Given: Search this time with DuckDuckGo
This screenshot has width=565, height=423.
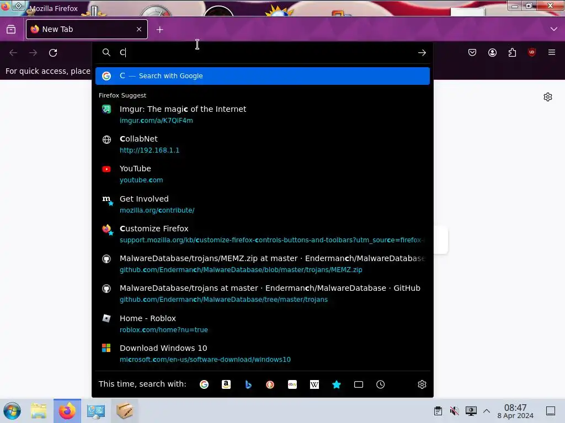Looking at the screenshot, I should point(270,384).
